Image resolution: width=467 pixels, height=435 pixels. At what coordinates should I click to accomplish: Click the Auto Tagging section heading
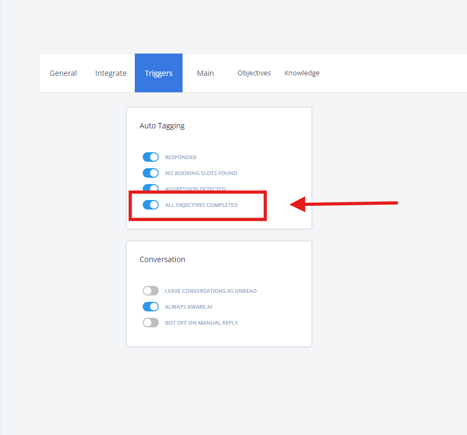162,126
